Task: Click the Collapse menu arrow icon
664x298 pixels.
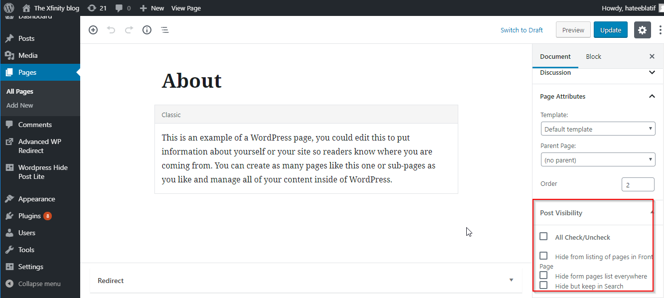Action: tap(9, 284)
